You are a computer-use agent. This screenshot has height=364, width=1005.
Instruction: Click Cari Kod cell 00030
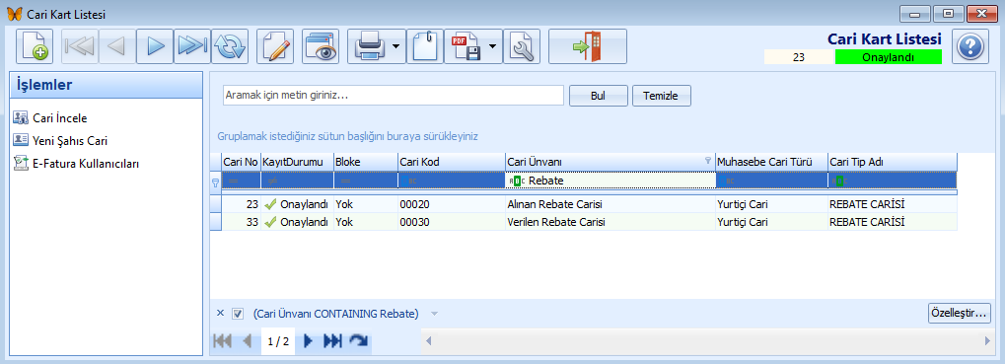452,222
